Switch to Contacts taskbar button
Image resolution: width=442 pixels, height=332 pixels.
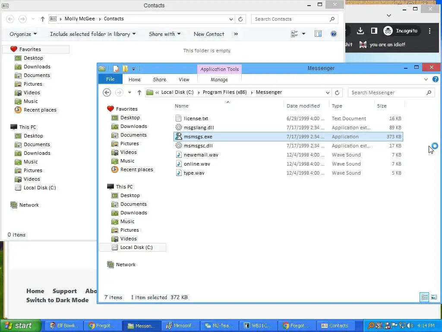click(x=335, y=326)
